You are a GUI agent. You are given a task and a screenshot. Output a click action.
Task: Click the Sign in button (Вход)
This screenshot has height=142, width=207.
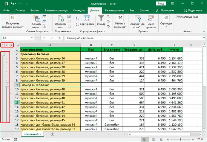pos(161,4)
